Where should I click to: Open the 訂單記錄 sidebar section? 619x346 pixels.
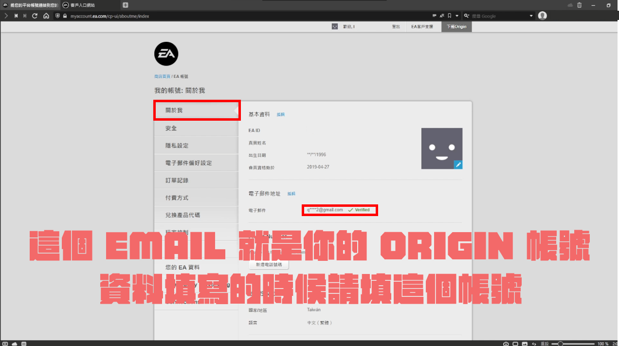197,180
